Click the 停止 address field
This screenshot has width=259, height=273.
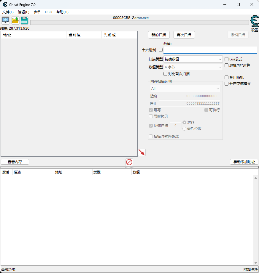pos(190,103)
